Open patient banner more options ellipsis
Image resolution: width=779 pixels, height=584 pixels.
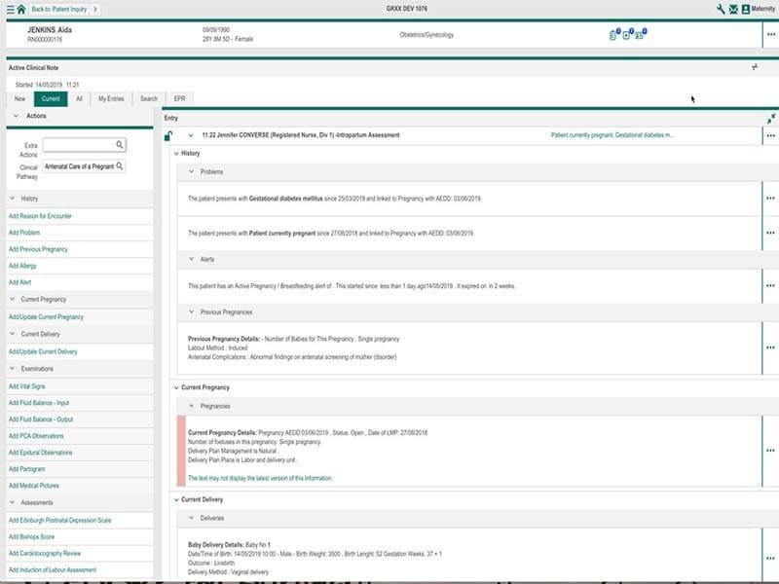[770, 34]
